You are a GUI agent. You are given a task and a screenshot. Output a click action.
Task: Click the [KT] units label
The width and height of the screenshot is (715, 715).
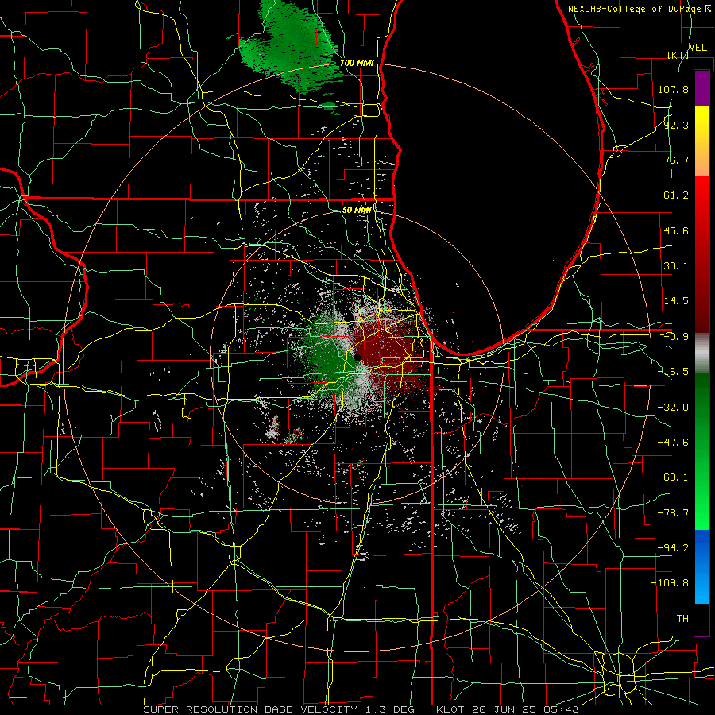[678, 55]
